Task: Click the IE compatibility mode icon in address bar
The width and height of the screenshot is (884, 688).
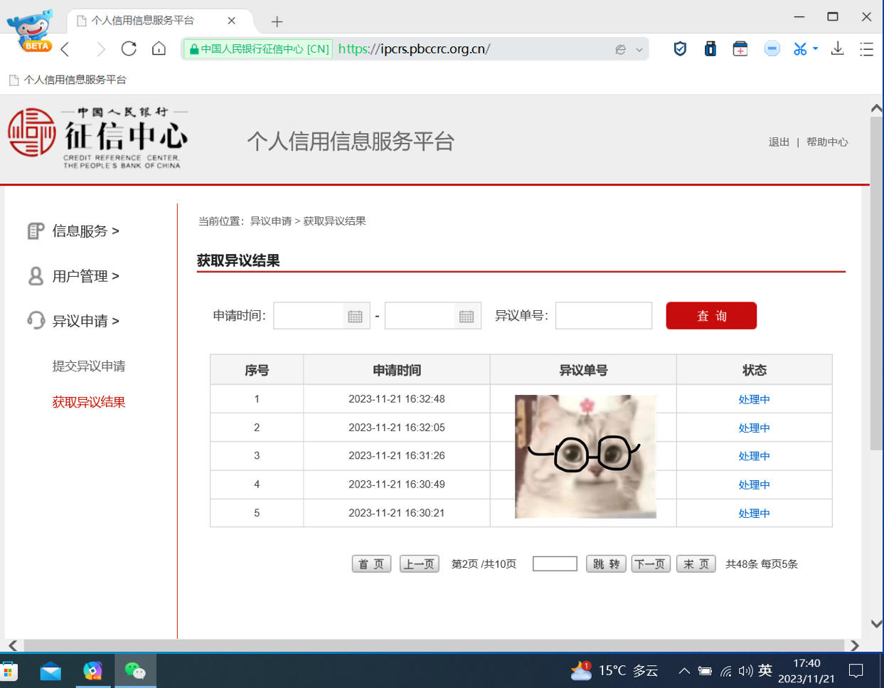Action: coord(620,49)
